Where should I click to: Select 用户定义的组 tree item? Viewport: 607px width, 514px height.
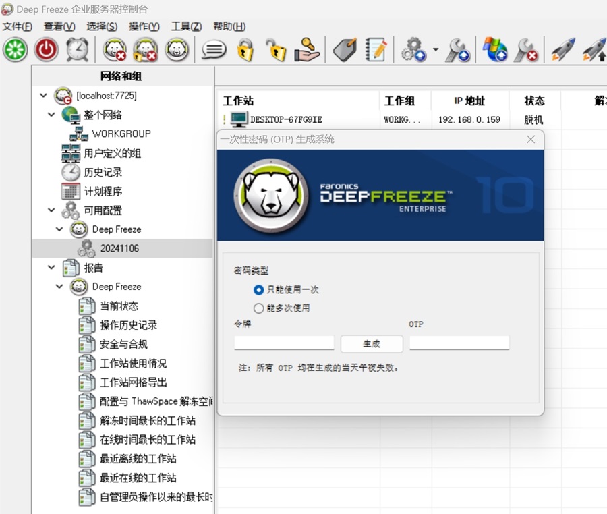coord(112,153)
